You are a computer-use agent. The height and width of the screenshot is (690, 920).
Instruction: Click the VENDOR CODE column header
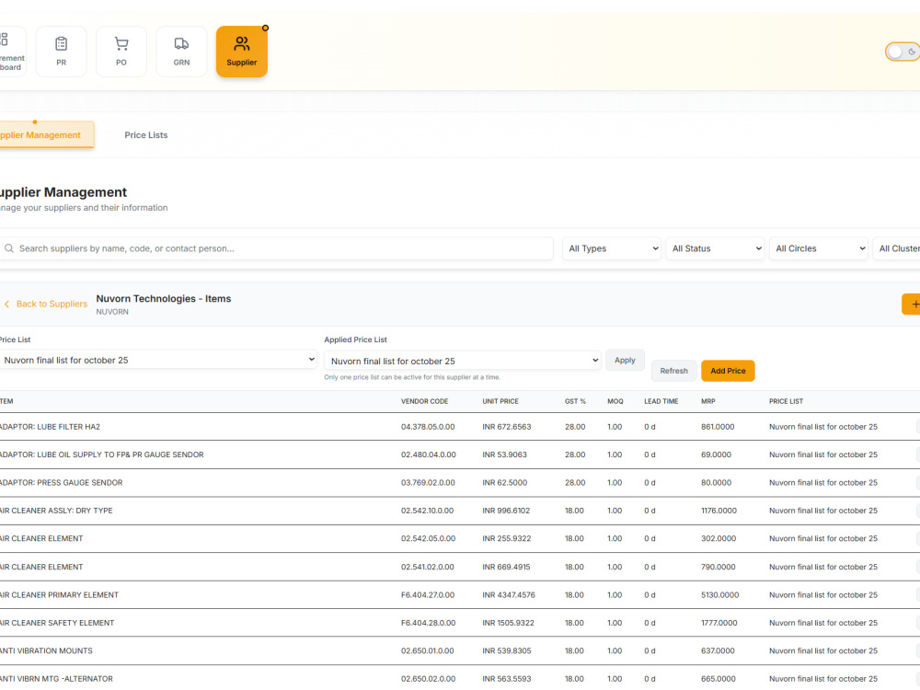pos(424,401)
